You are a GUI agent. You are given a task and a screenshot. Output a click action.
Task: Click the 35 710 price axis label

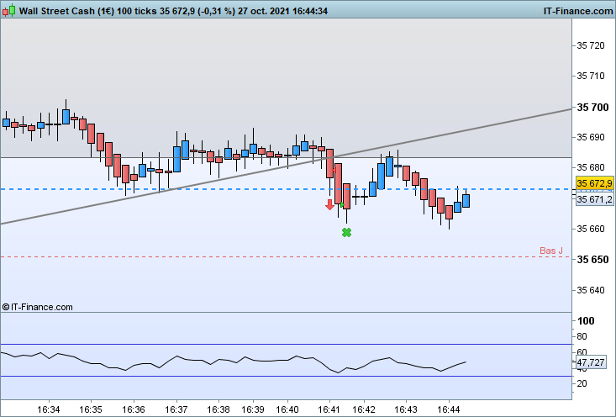tap(591, 76)
